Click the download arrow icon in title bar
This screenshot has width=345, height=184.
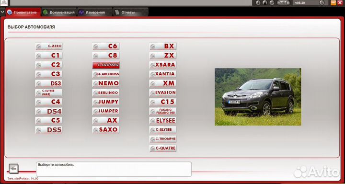point(258,3)
